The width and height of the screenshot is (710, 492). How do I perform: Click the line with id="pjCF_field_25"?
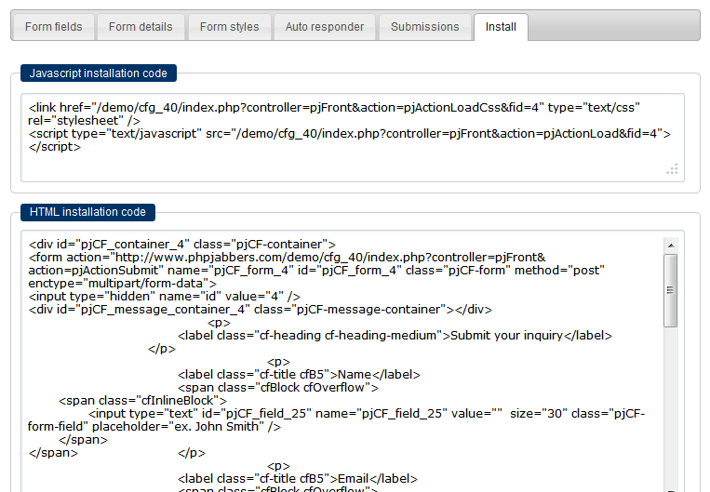click(367, 414)
